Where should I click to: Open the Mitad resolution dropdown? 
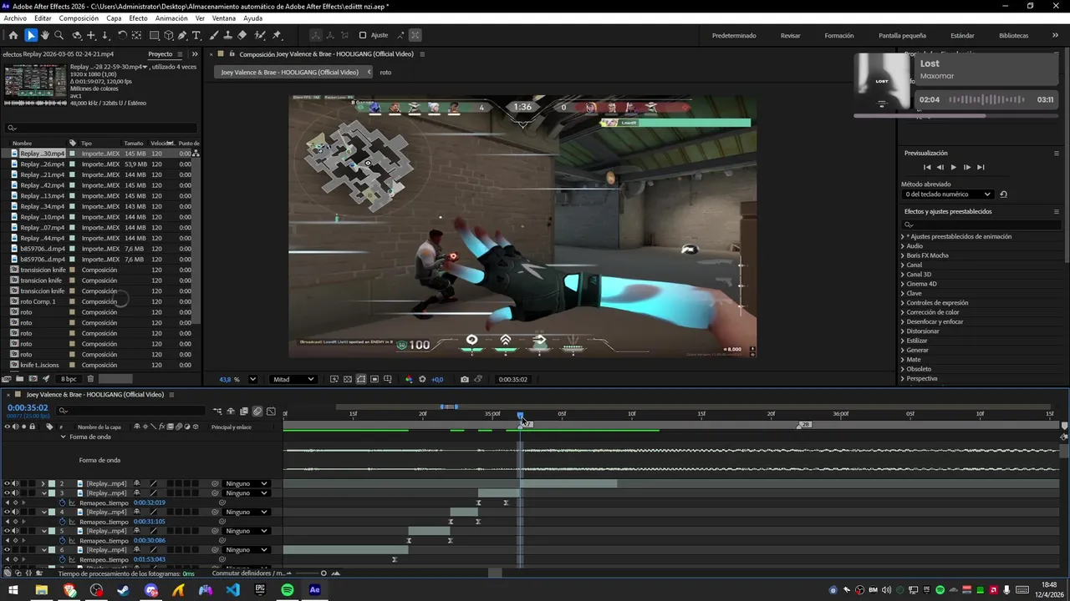pyautogui.click(x=293, y=379)
